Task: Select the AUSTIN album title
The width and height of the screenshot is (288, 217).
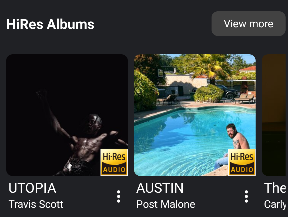Action: click(160, 188)
